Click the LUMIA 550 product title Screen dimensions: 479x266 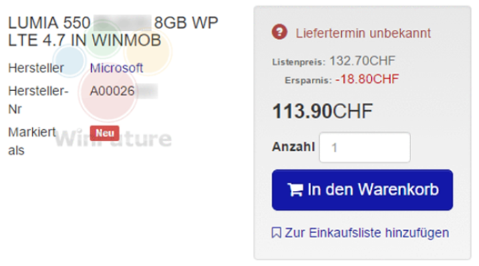click(113, 31)
